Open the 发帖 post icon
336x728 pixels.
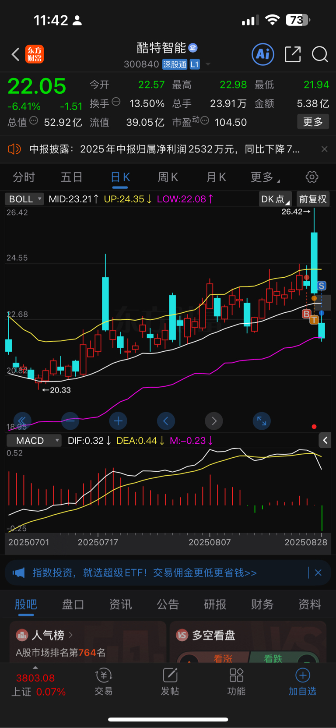pos(170,682)
